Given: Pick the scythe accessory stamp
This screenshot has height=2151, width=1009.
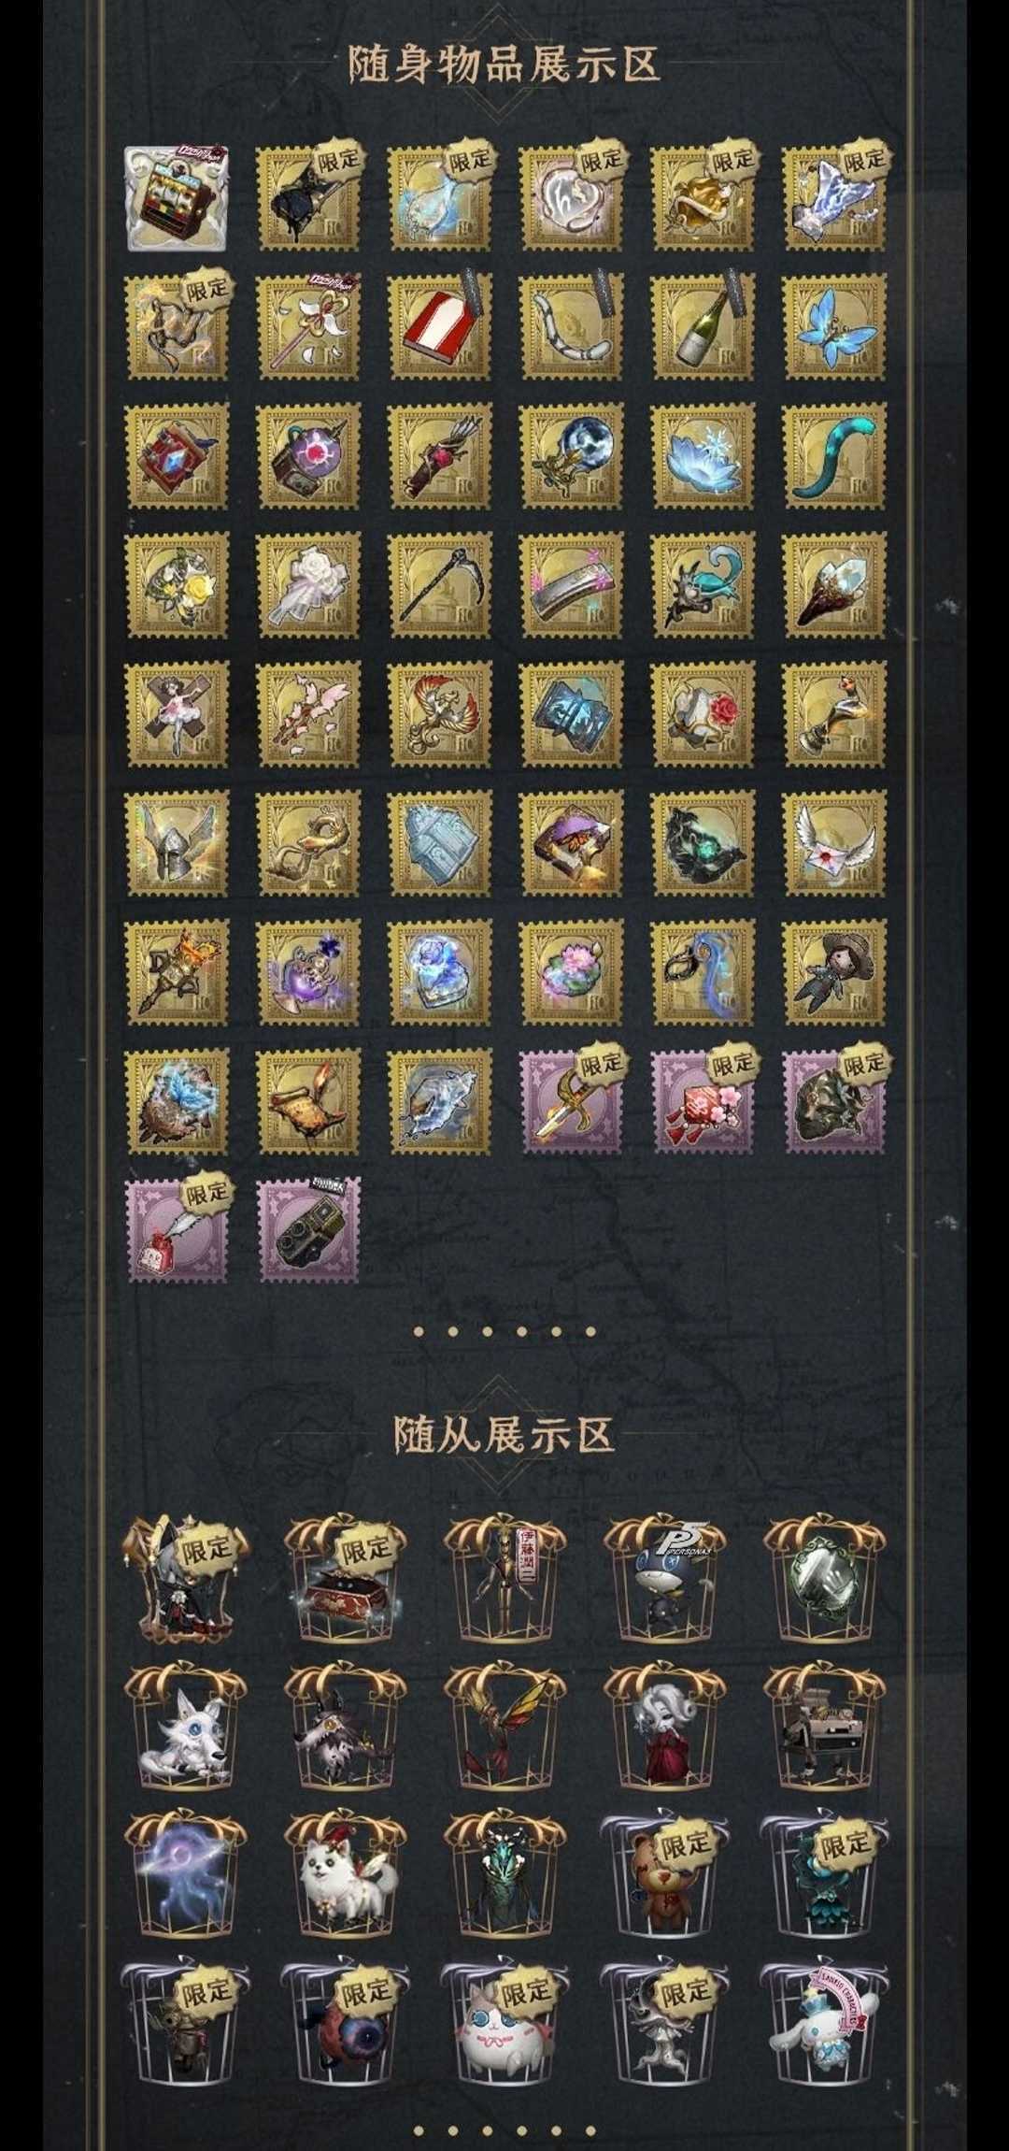Looking at the screenshot, I should coord(440,585).
